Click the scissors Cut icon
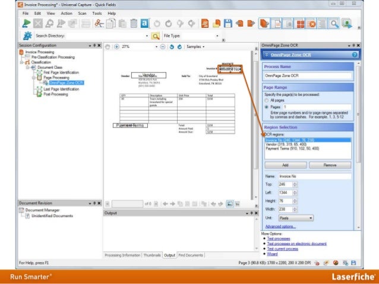Viewport: 379px width, 284px height. (99, 24)
